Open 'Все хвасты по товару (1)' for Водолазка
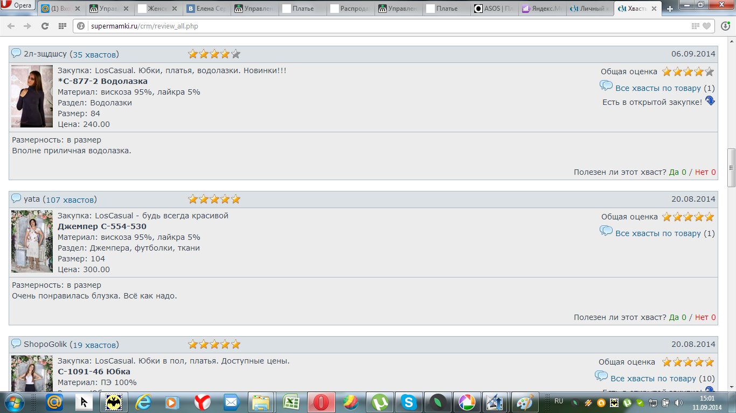 click(658, 88)
